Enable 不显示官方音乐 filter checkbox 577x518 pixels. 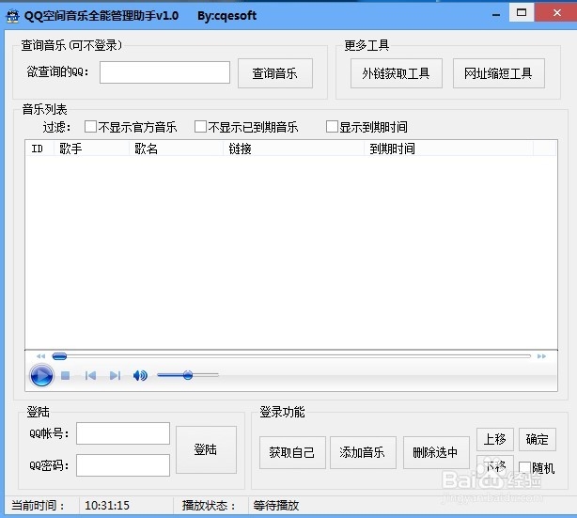90,127
